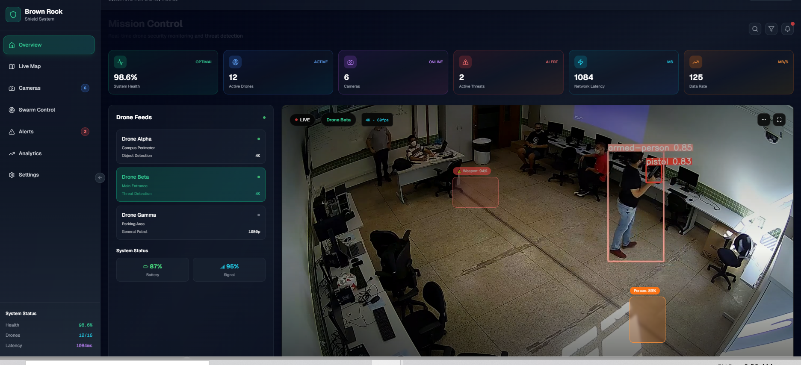Click the Brown Rock shield logo
Screen dimensions: 801x365
(x=13, y=15)
